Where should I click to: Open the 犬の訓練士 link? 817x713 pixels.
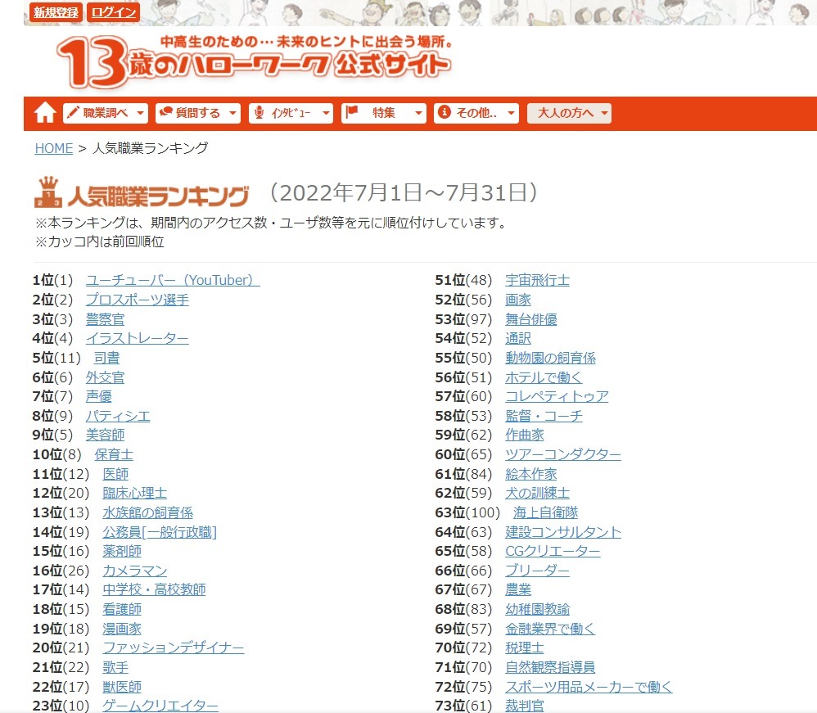pos(538,493)
